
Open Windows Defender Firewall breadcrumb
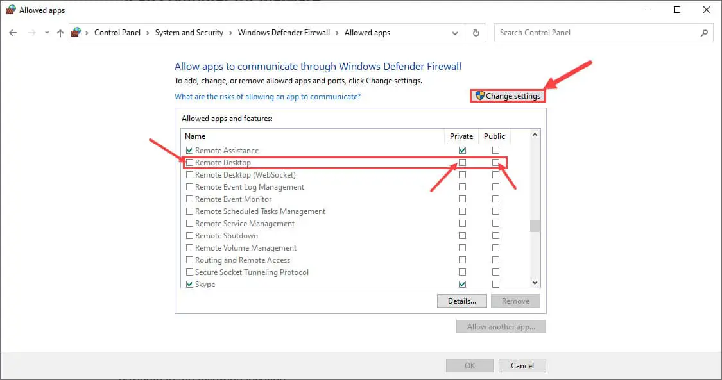[284, 33]
